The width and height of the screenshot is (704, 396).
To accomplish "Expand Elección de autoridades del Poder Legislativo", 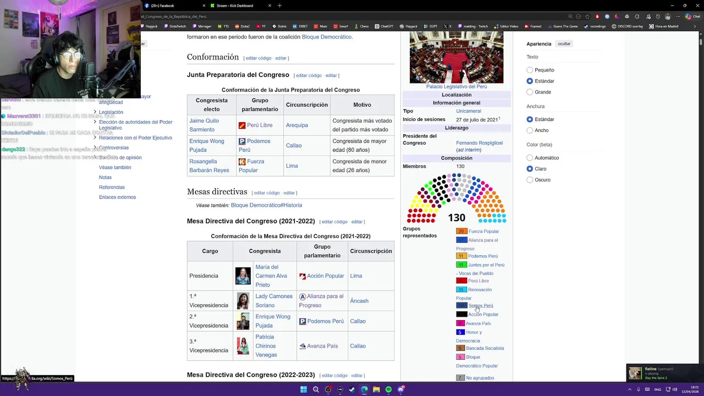I will tap(95, 122).
